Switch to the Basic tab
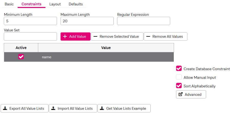 click(9, 4)
